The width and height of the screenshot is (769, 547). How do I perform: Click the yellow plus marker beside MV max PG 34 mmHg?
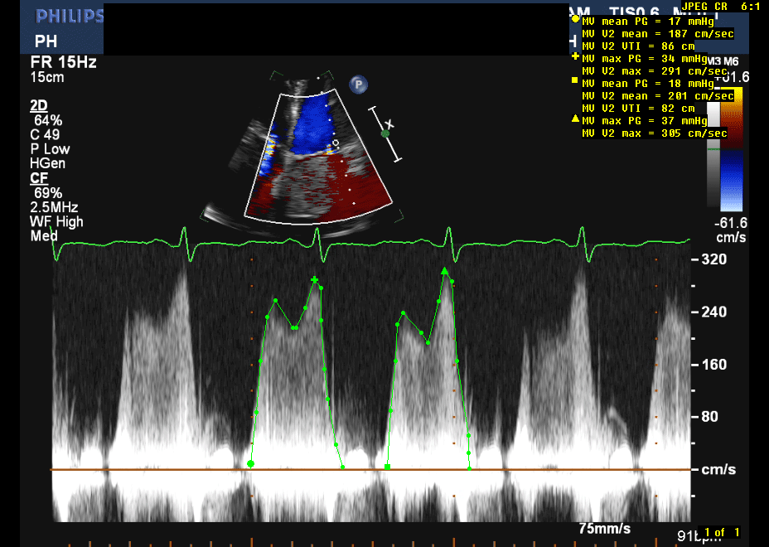click(575, 57)
